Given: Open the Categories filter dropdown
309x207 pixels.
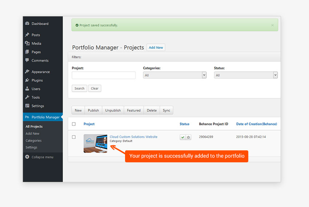Looking at the screenshot, I should [174, 75].
